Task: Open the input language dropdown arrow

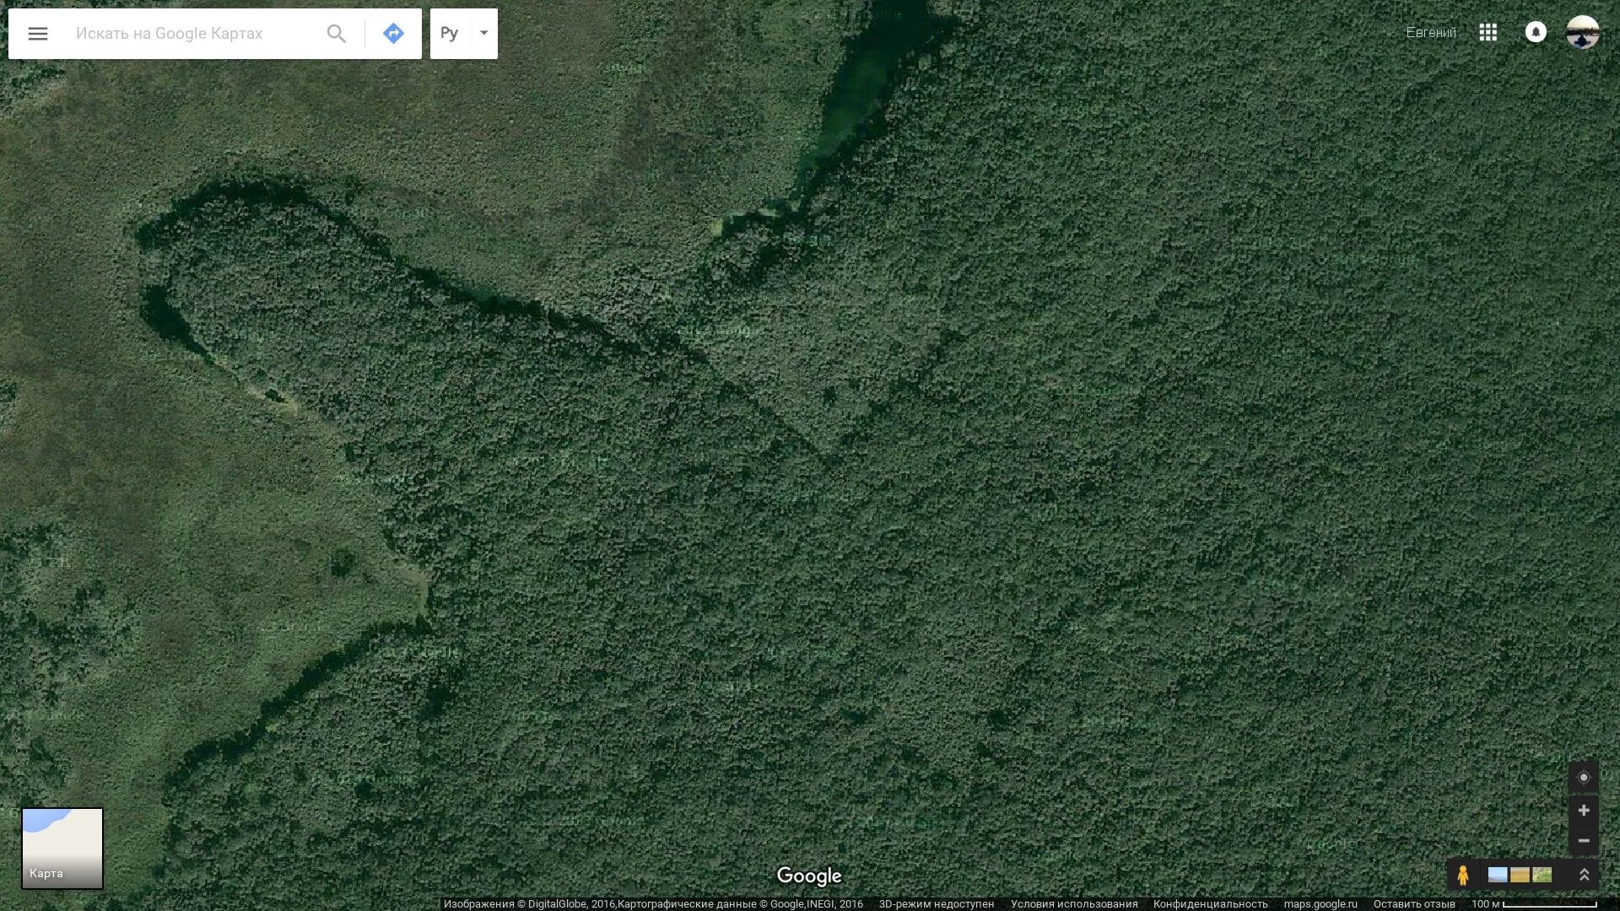Action: tap(484, 34)
